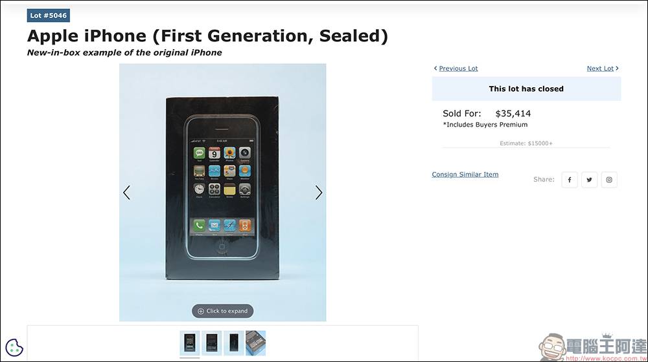Image resolution: width=648 pixels, height=362 pixels.
Task: Select the fourth angled box thumbnail
Action: click(256, 343)
